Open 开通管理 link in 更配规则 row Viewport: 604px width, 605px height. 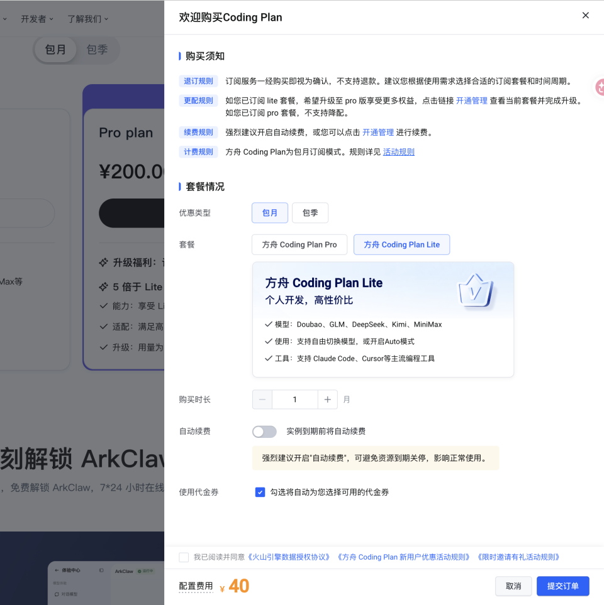[x=471, y=101]
